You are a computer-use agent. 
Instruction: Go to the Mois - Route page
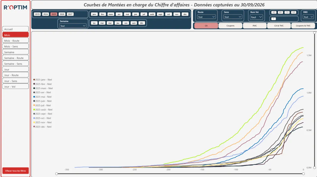[x=15, y=41]
